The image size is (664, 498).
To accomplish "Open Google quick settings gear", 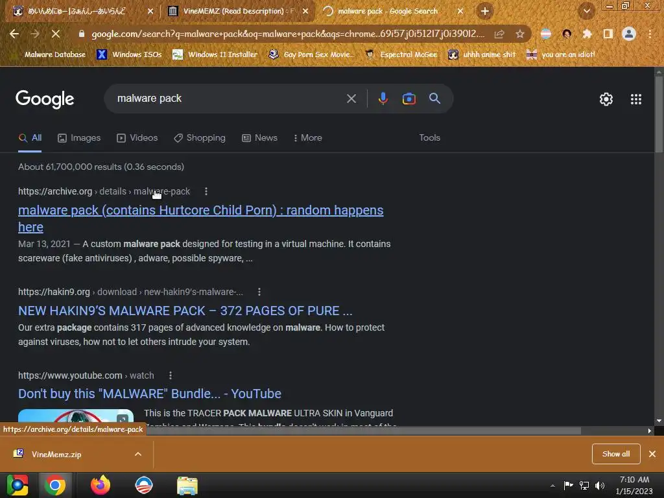I will point(606,99).
